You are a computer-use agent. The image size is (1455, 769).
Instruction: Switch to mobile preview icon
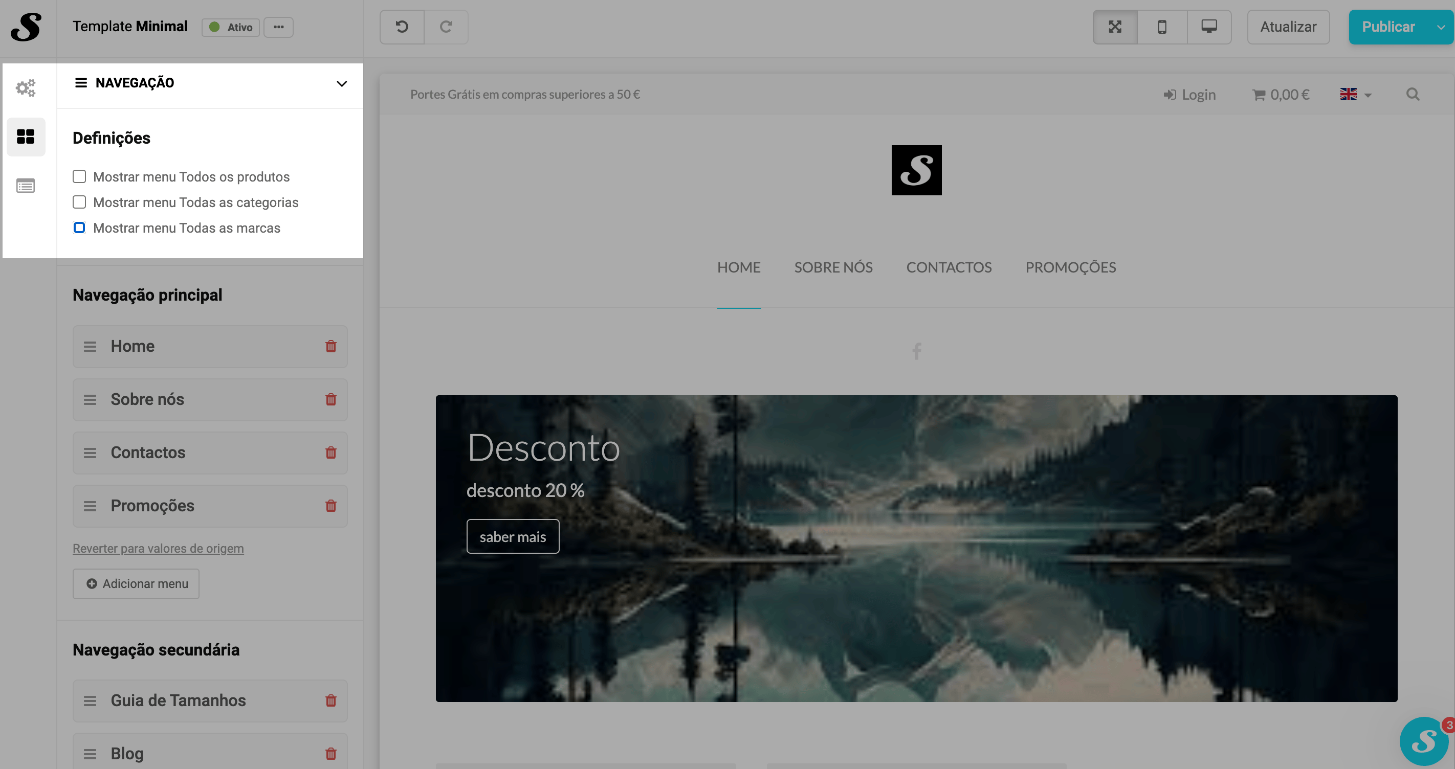pos(1162,27)
